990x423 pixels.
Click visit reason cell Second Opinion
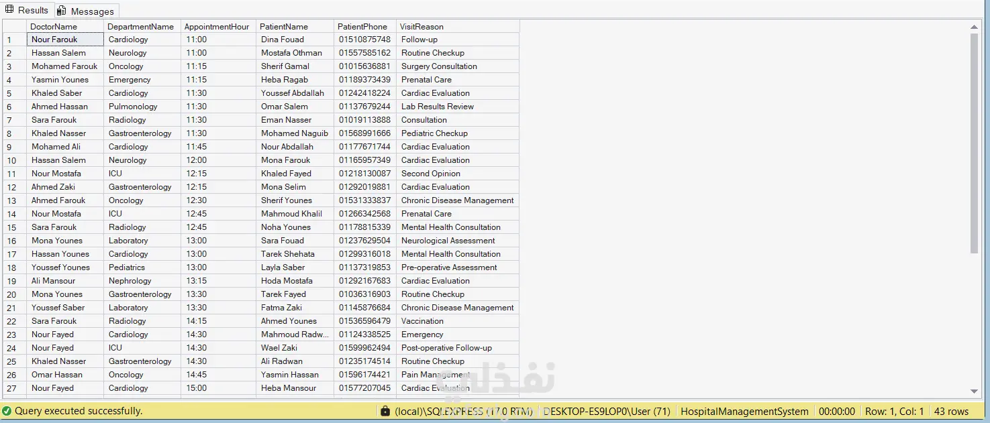458,174
